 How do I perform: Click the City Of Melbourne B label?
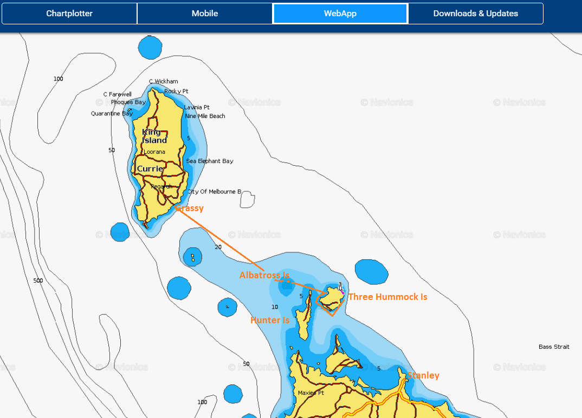coord(215,192)
